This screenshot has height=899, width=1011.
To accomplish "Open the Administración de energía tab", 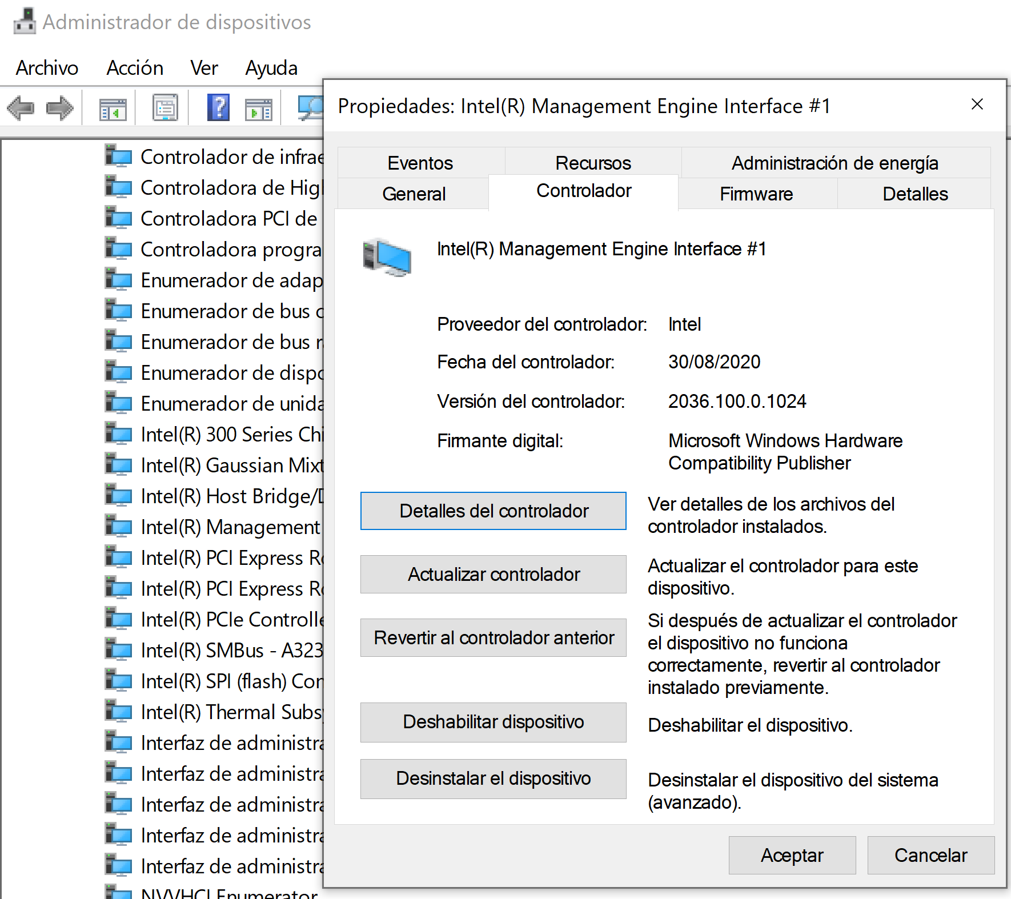I will (x=836, y=163).
